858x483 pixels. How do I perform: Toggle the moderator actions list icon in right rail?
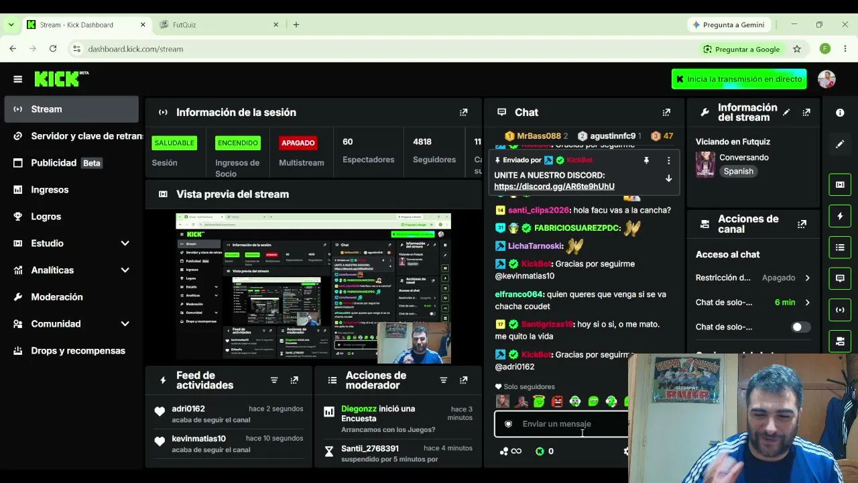(840, 248)
